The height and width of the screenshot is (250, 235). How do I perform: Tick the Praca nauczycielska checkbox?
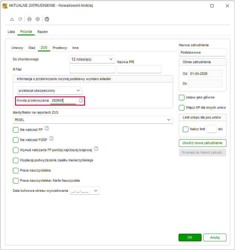click(16, 171)
